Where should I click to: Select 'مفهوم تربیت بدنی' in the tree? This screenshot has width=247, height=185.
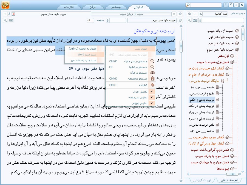202,93
